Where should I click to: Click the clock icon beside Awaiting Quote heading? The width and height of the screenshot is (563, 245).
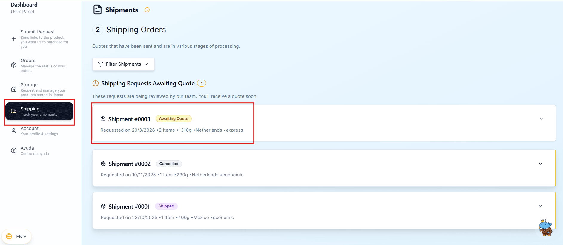96,83
